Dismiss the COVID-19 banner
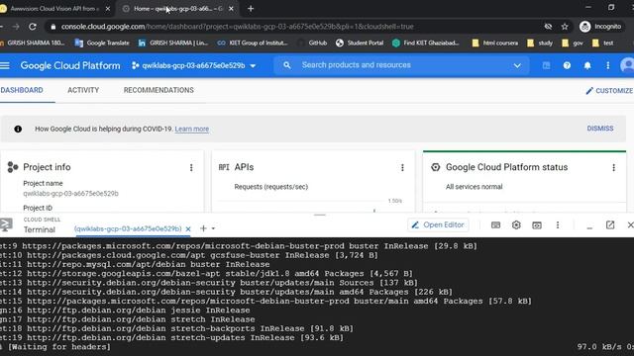634x356 pixels. [x=600, y=129]
